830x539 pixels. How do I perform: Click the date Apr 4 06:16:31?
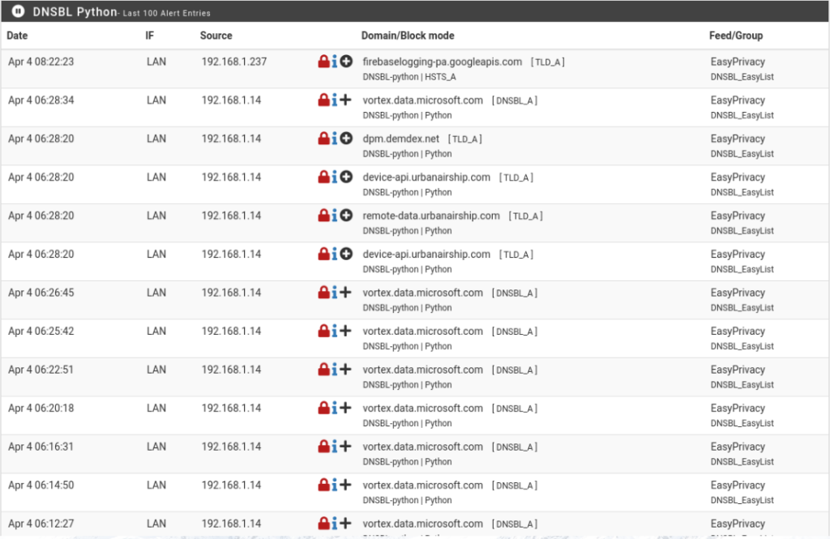pos(41,447)
